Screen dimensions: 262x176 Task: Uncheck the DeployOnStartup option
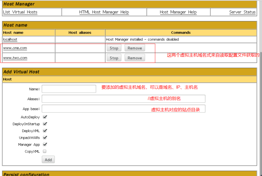45,124
